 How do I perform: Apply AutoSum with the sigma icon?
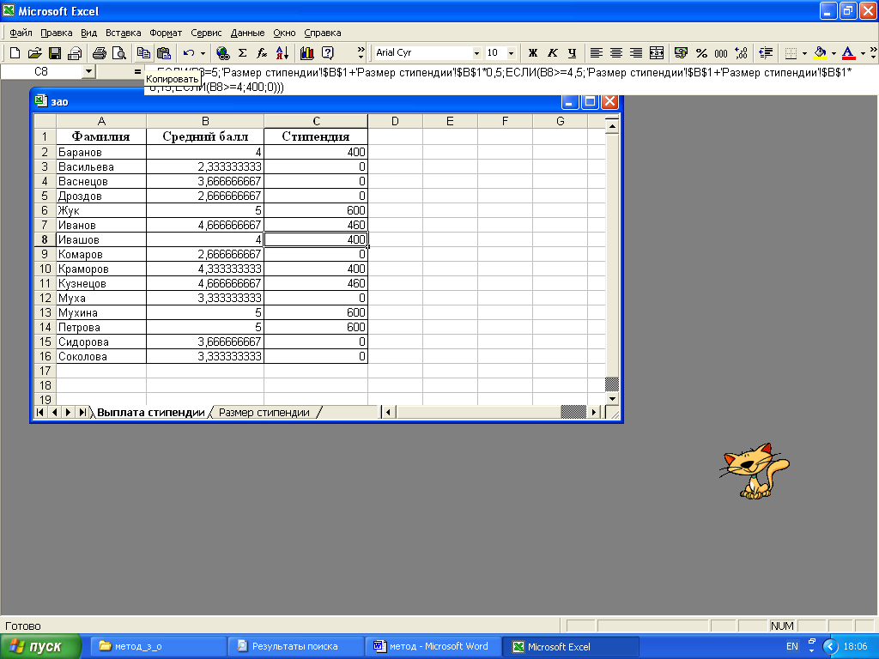click(x=242, y=52)
